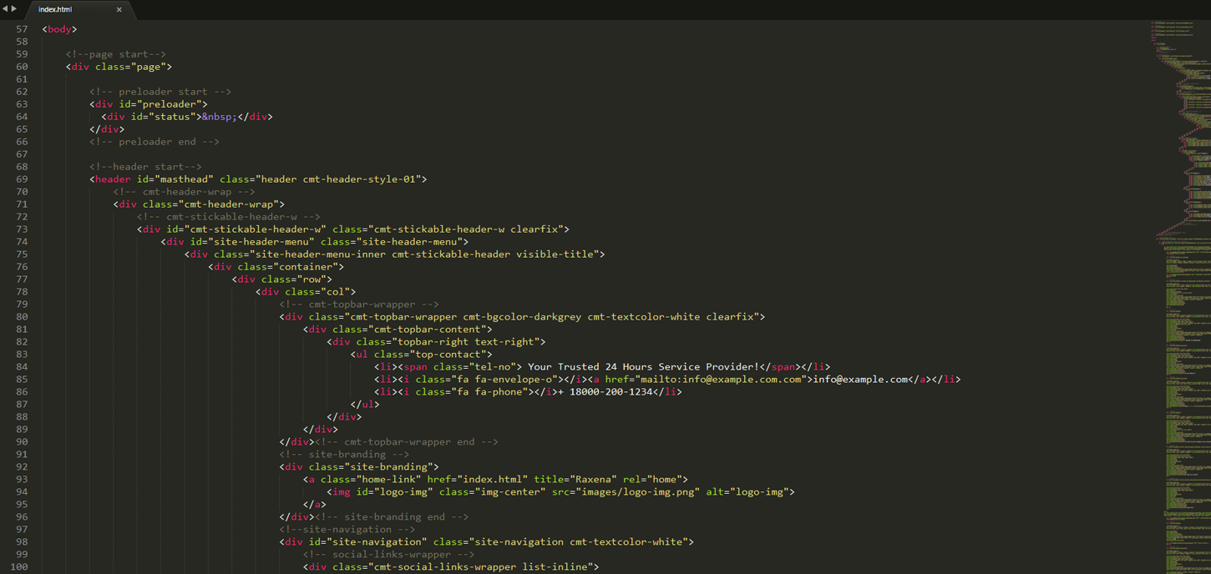Click the "img-center" class value
This screenshot has height=574, width=1211.
509,492
